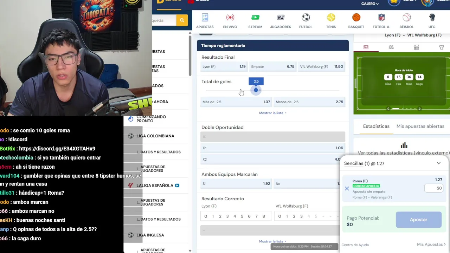Screen dimensions: 450x253
Task: Click the LaLiga stream badge icon
Action: pos(177,186)
